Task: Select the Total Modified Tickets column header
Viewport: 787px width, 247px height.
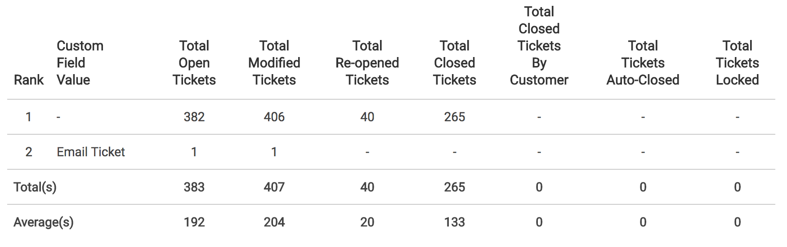Action: [274, 63]
